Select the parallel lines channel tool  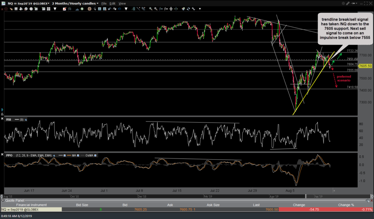tap(143, 9)
